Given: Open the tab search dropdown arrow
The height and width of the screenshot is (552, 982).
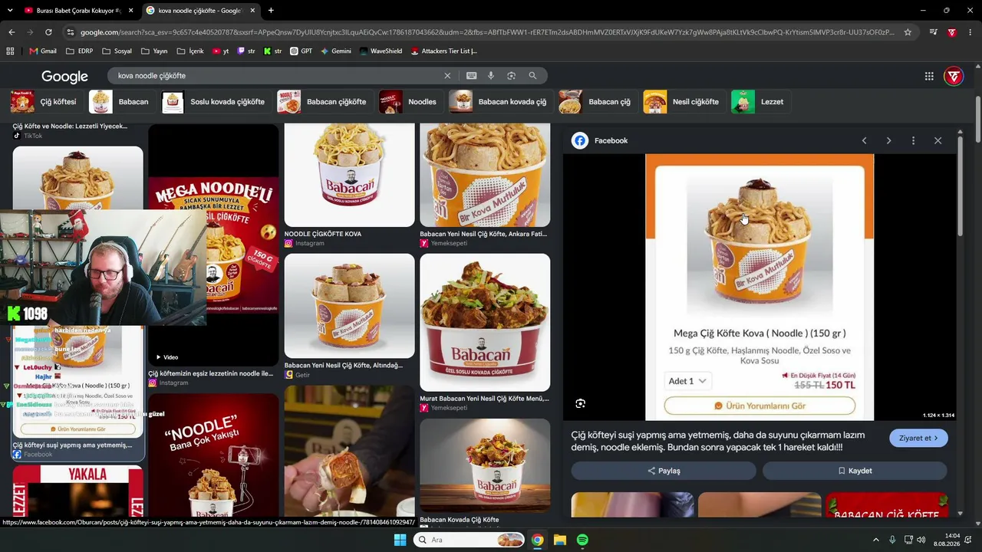Looking at the screenshot, I should pyautogui.click(x=10, y=11).
